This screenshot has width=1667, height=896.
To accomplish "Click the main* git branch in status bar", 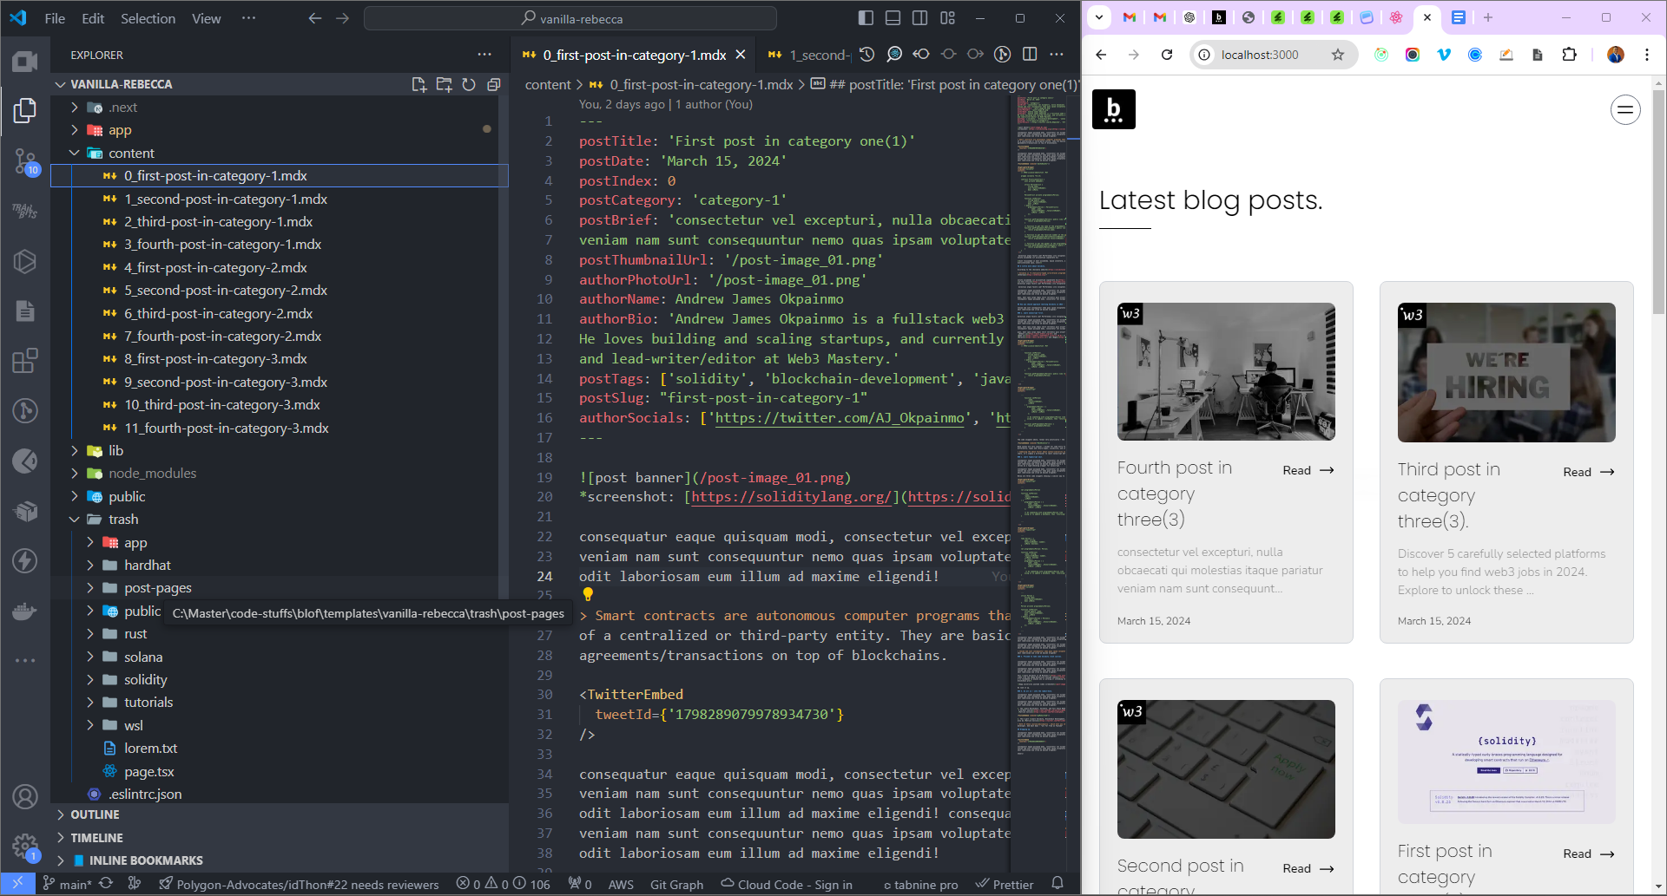I will coord(67,884).
